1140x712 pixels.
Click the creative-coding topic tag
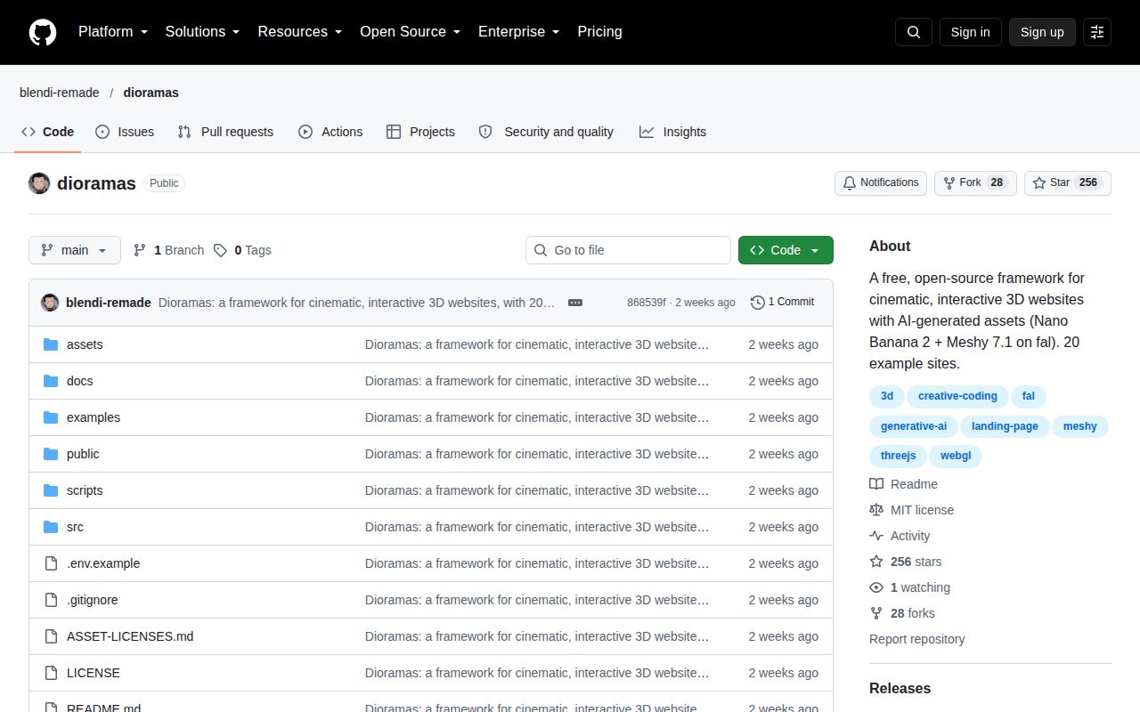[957, 396]
